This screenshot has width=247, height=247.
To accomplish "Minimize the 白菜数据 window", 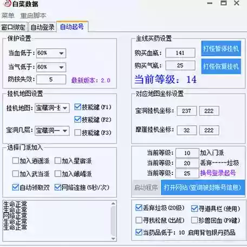I will 210,3.
